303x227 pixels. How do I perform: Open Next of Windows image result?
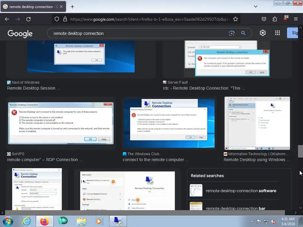click(x=81, y=56)
